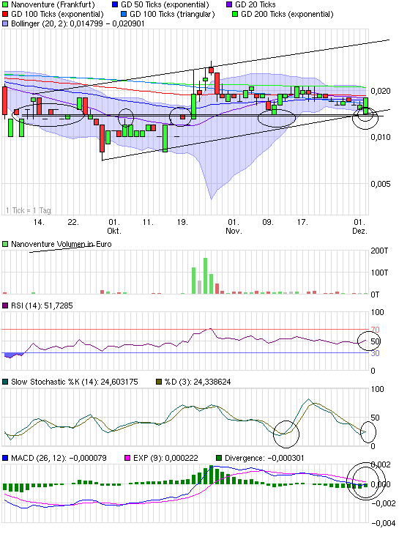
Task: Click the EXP (9): 0,000222 text
Action: click(x=165, y=458)
